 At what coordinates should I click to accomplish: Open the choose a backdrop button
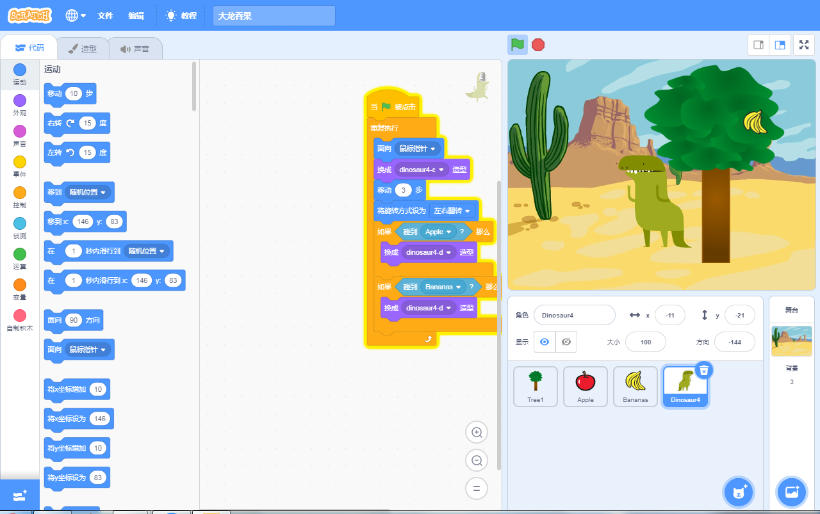tap(792, 492)
